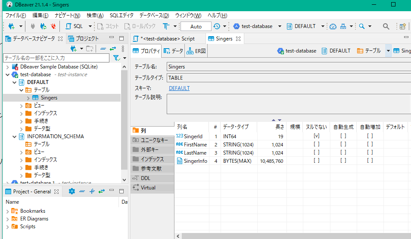
Task: Switch to the ER図 tab
Action: click(196, 51)
